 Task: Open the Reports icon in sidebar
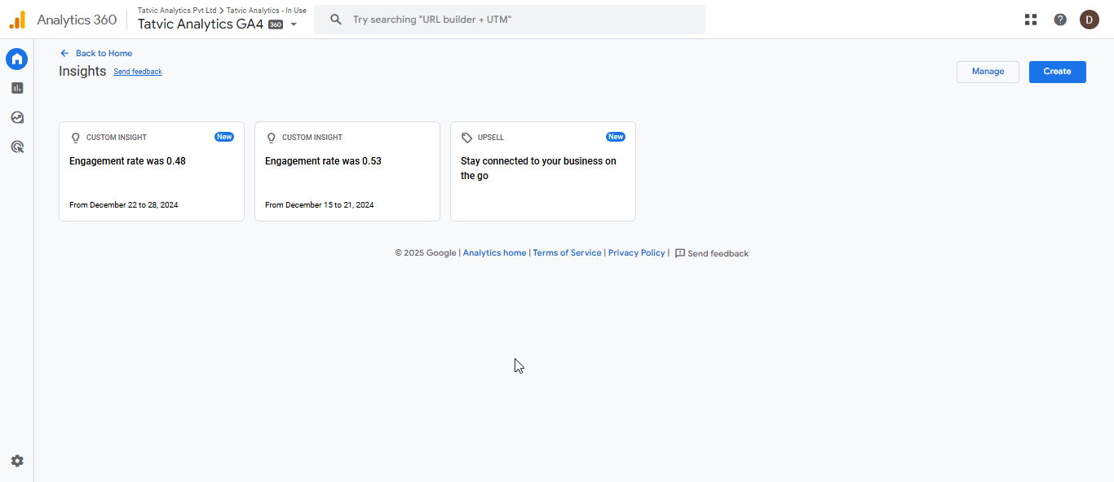pyautogui.click(x=17, y=88)
